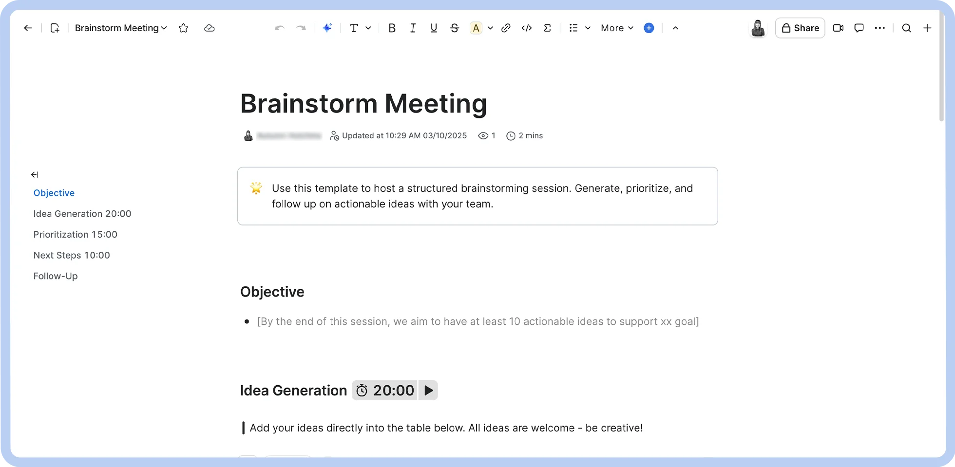This screenshot has height=467, width=955.
Task: Toggle bold formatting
Action: [392, 28]
